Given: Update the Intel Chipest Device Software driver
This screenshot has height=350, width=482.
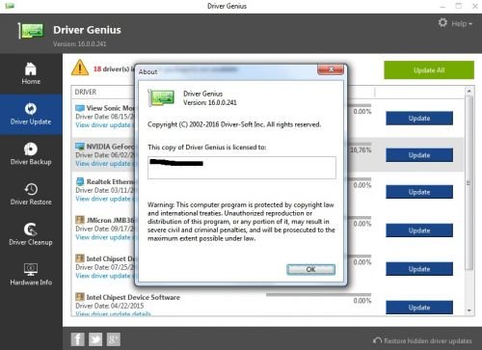Looking at the screenshot, I should [419, 308].
